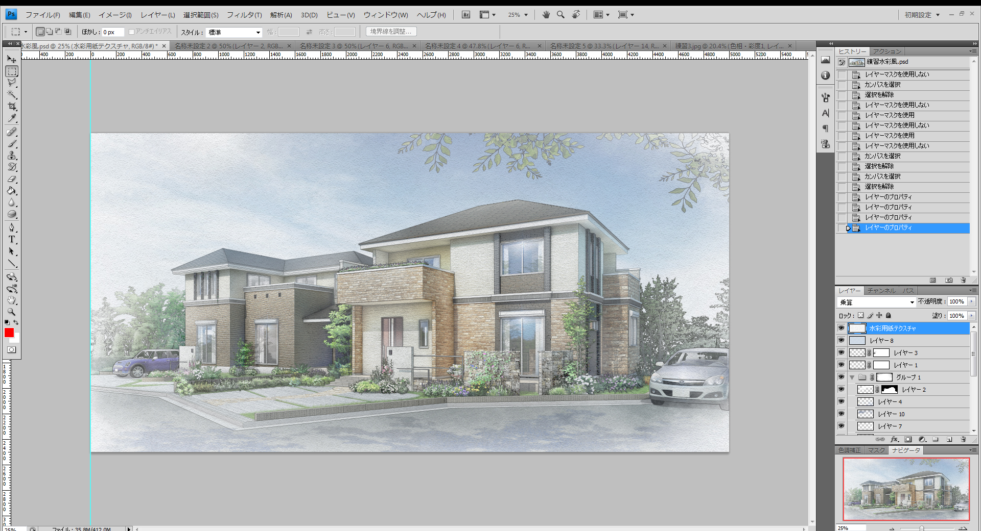Click the ぼかし feather input field
This screenshot has width=981, height=531.
tap(112, 32)
